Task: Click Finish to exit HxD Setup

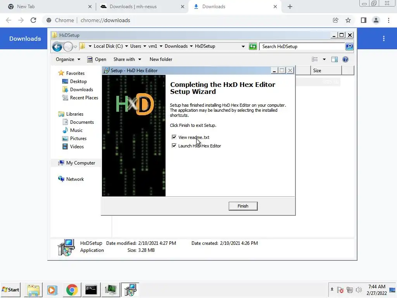Action: click(x=243, y=206)
